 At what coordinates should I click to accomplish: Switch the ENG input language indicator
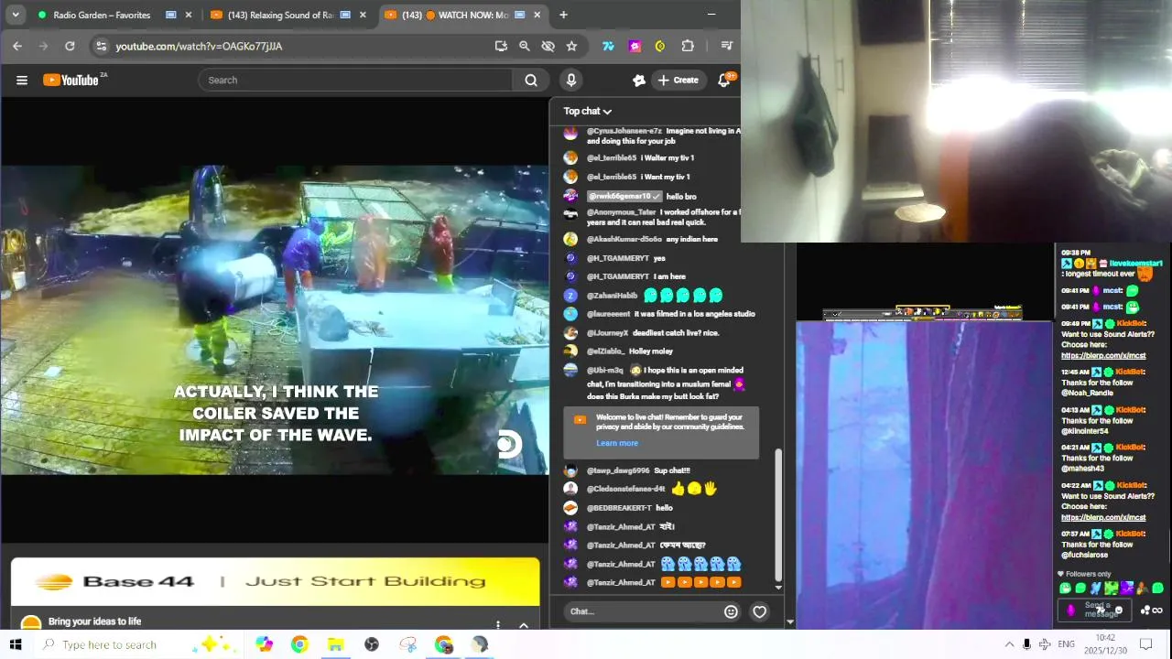click(1066, 644)
